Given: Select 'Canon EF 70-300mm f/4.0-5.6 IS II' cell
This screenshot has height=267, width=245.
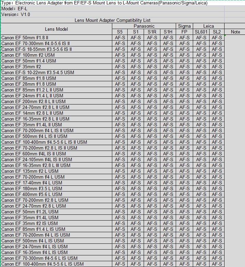Looking at the screenshot, I should [x=57, y=43].
